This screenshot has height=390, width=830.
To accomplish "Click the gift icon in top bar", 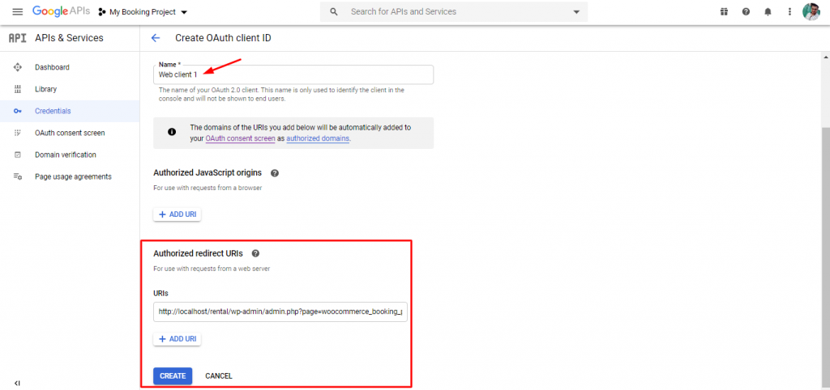I will coord(724,12).
